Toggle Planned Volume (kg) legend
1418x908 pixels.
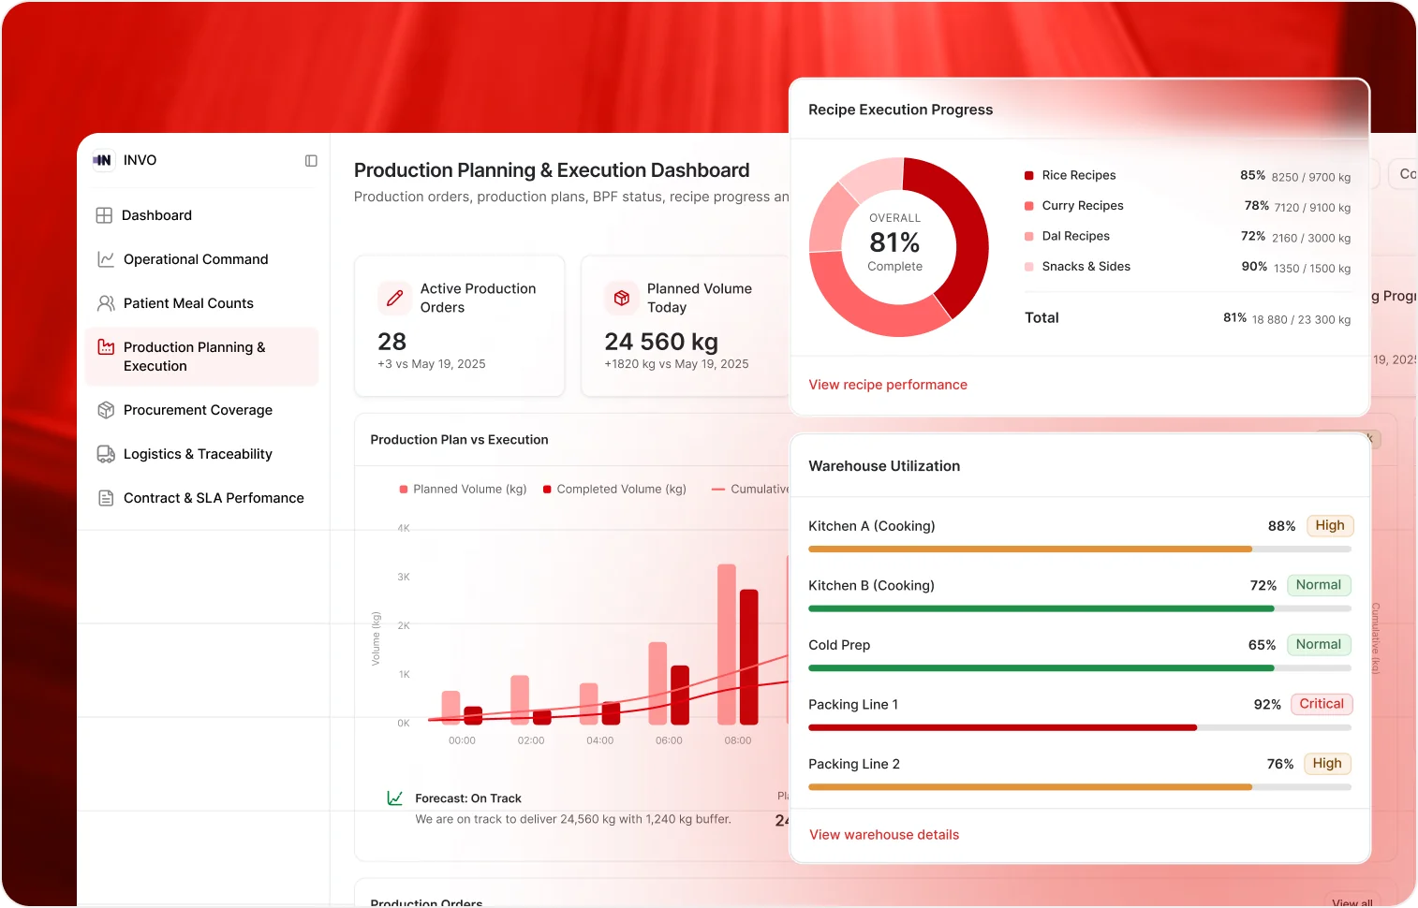coord(463,490)
